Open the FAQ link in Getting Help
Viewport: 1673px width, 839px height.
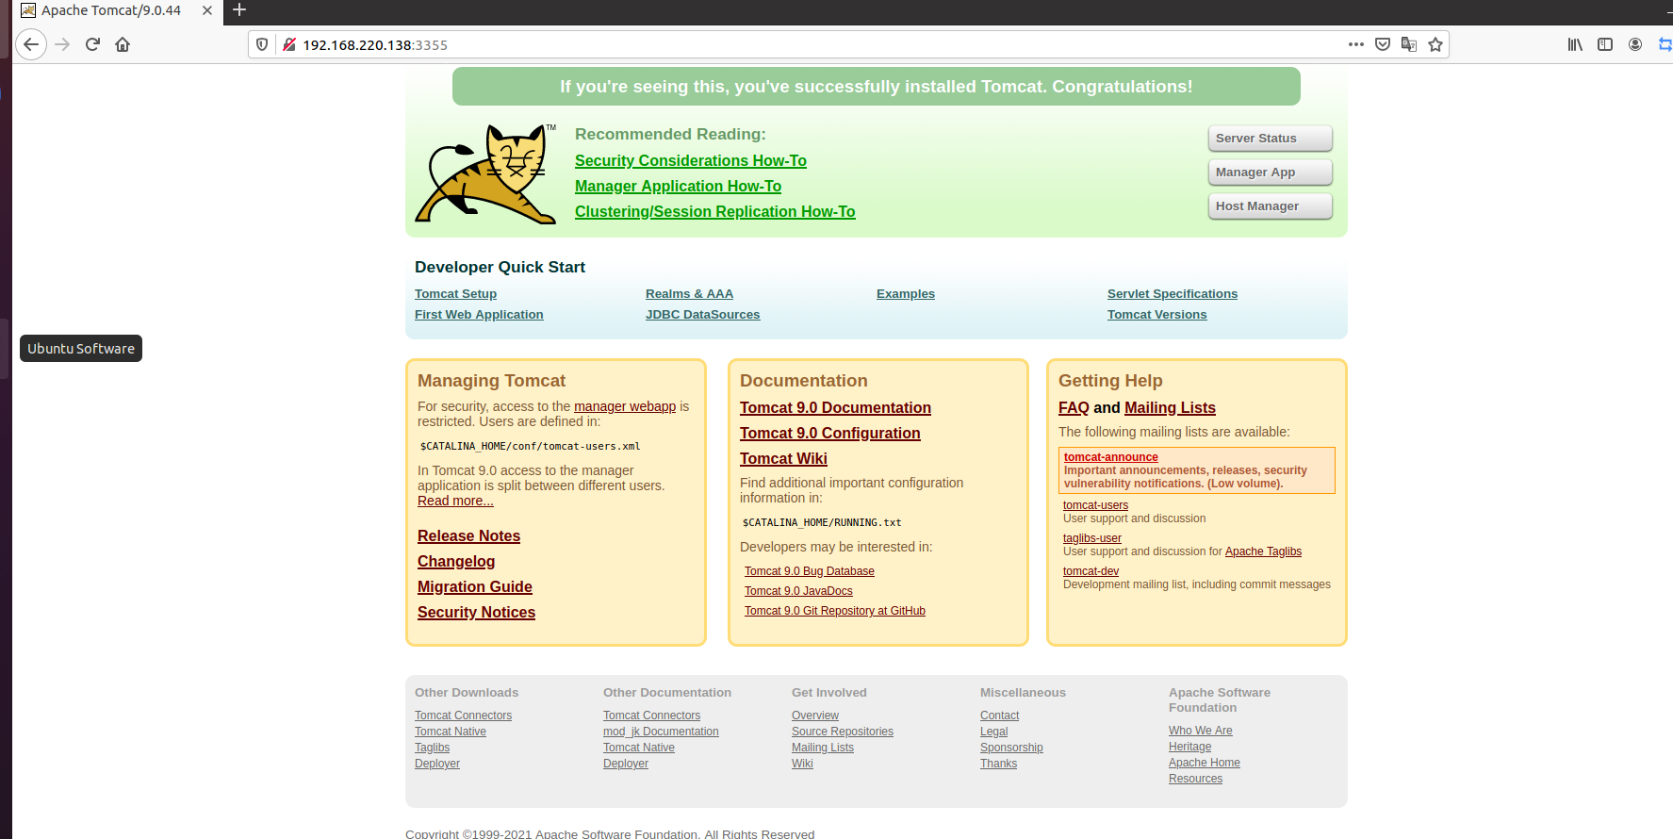click(x=1074, y=408)
